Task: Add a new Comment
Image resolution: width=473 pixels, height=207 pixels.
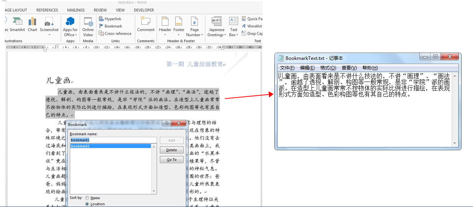Action: (x=146, y=24)
